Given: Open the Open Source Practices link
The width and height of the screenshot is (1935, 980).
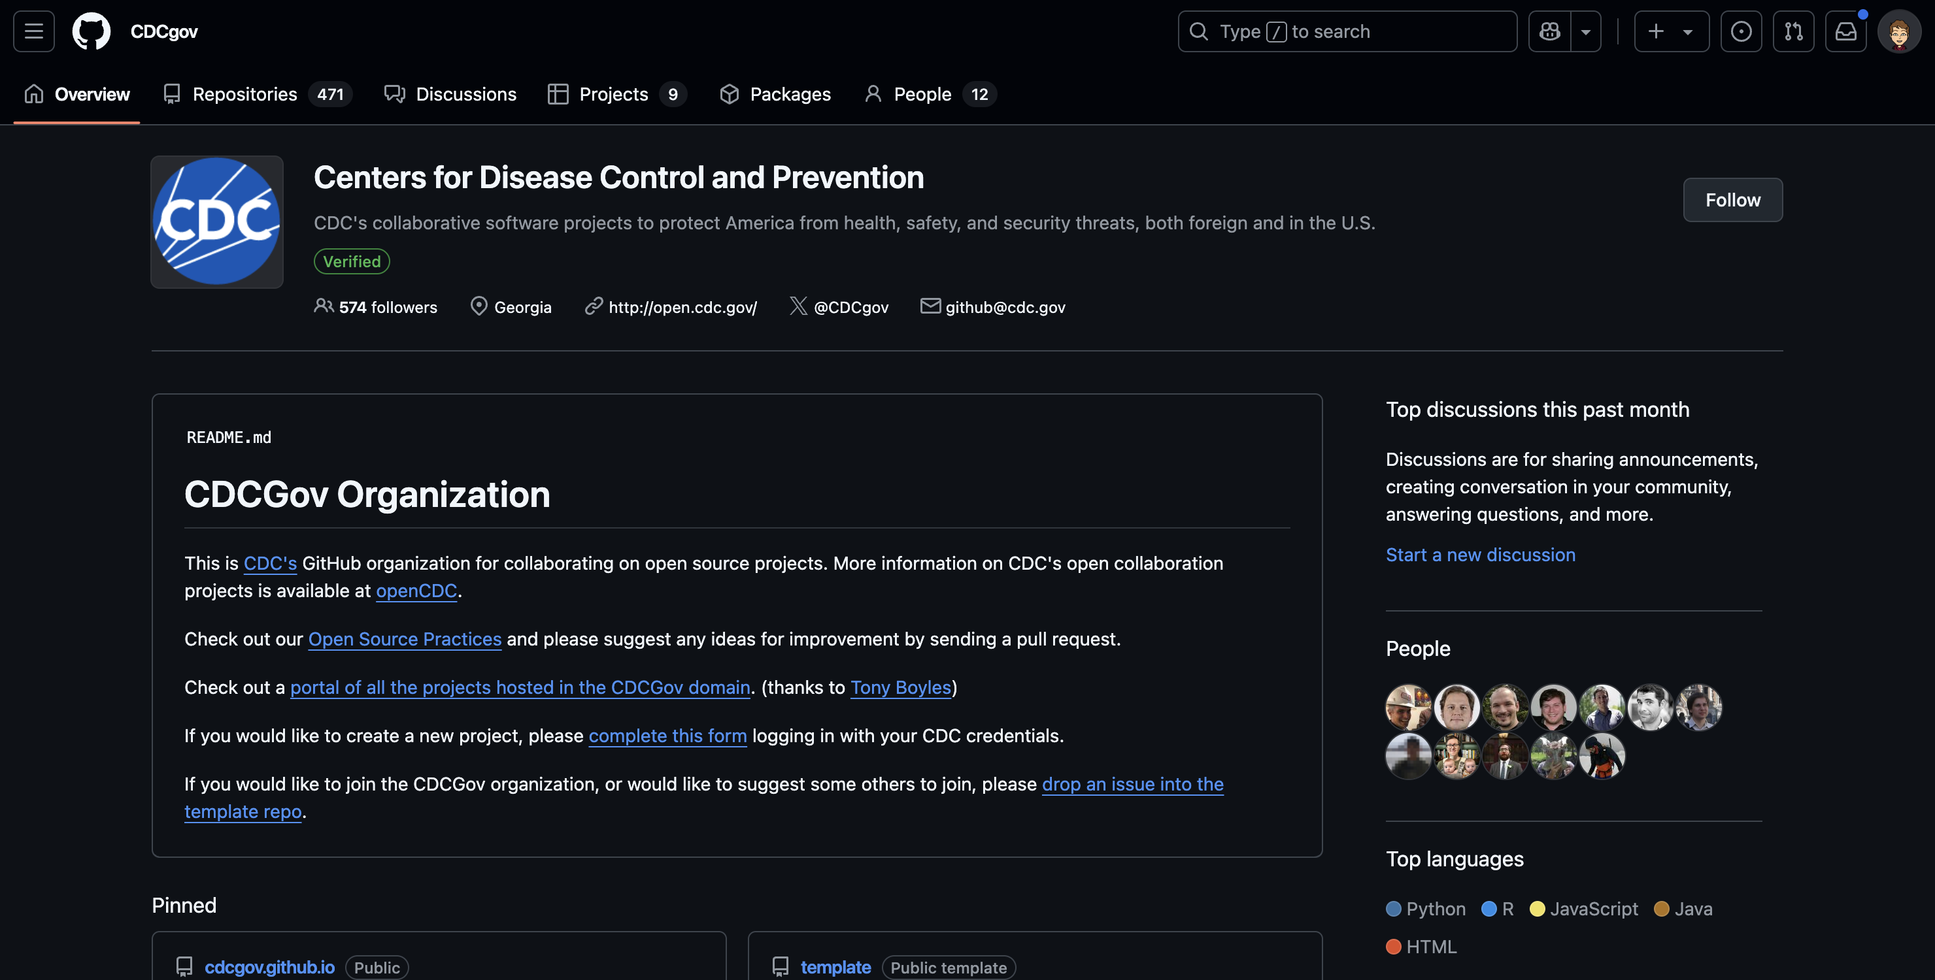Looking at the screenshot, I should pos(404,639).
